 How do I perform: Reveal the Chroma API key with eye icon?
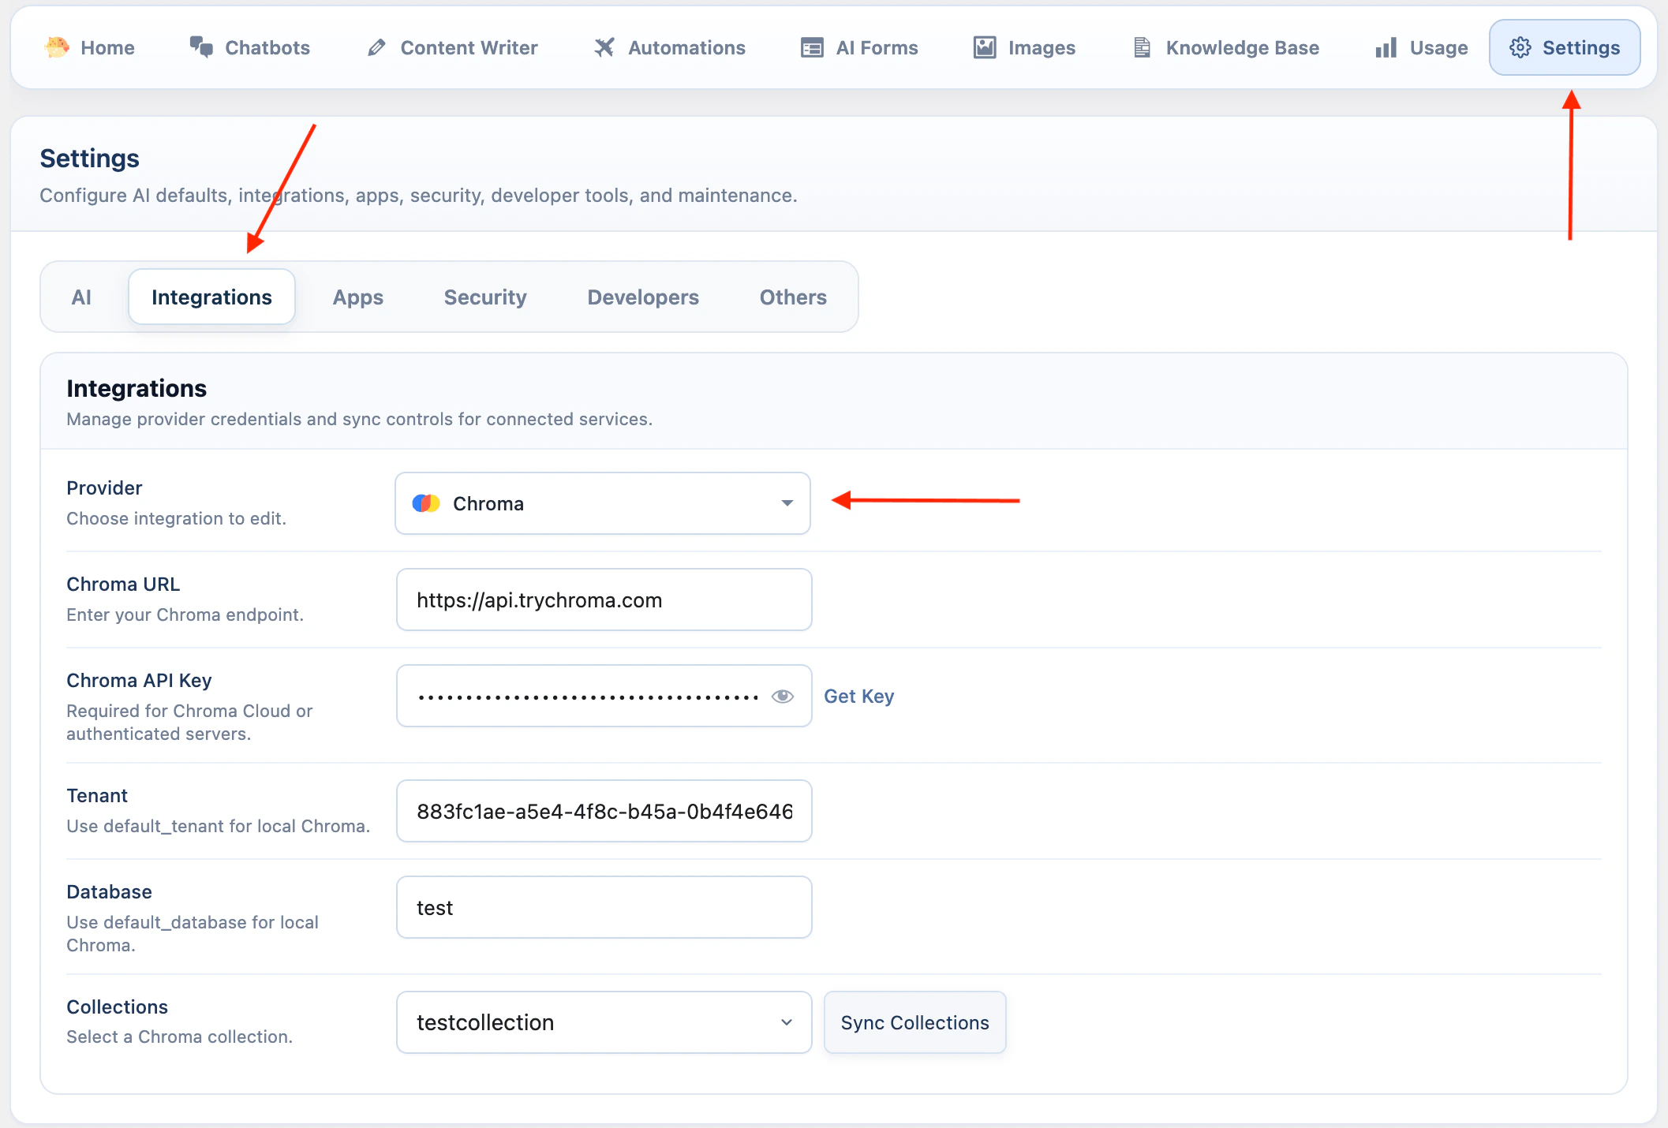(x=783, y=696)
